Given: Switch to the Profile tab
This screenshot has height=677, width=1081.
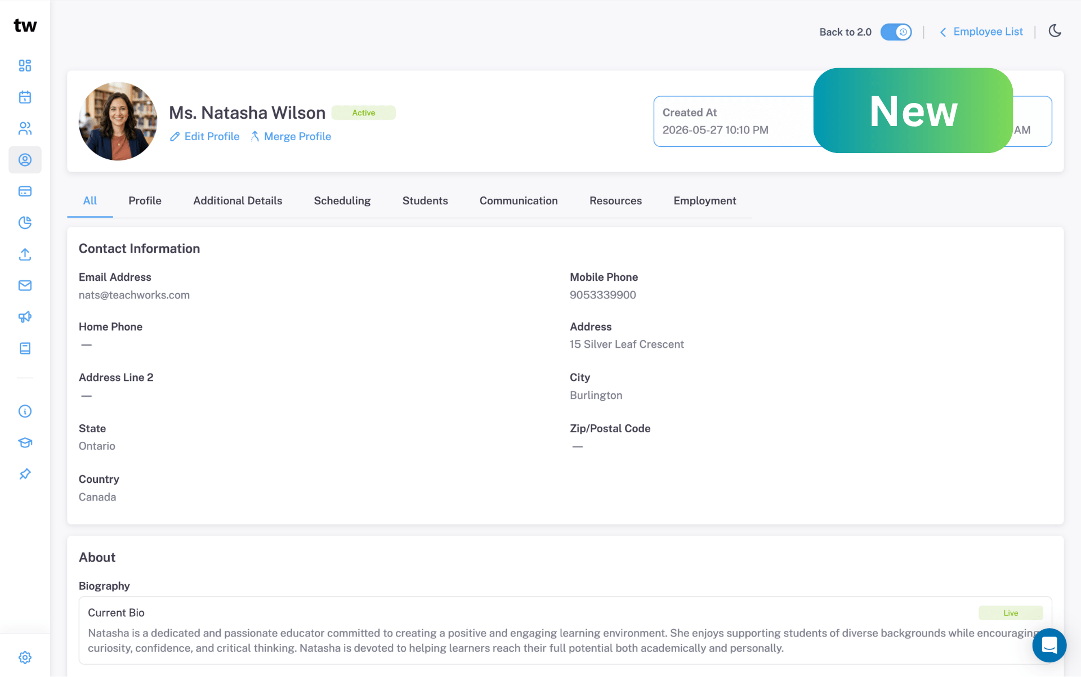Looking at the screenshot, I should point(145,201).
